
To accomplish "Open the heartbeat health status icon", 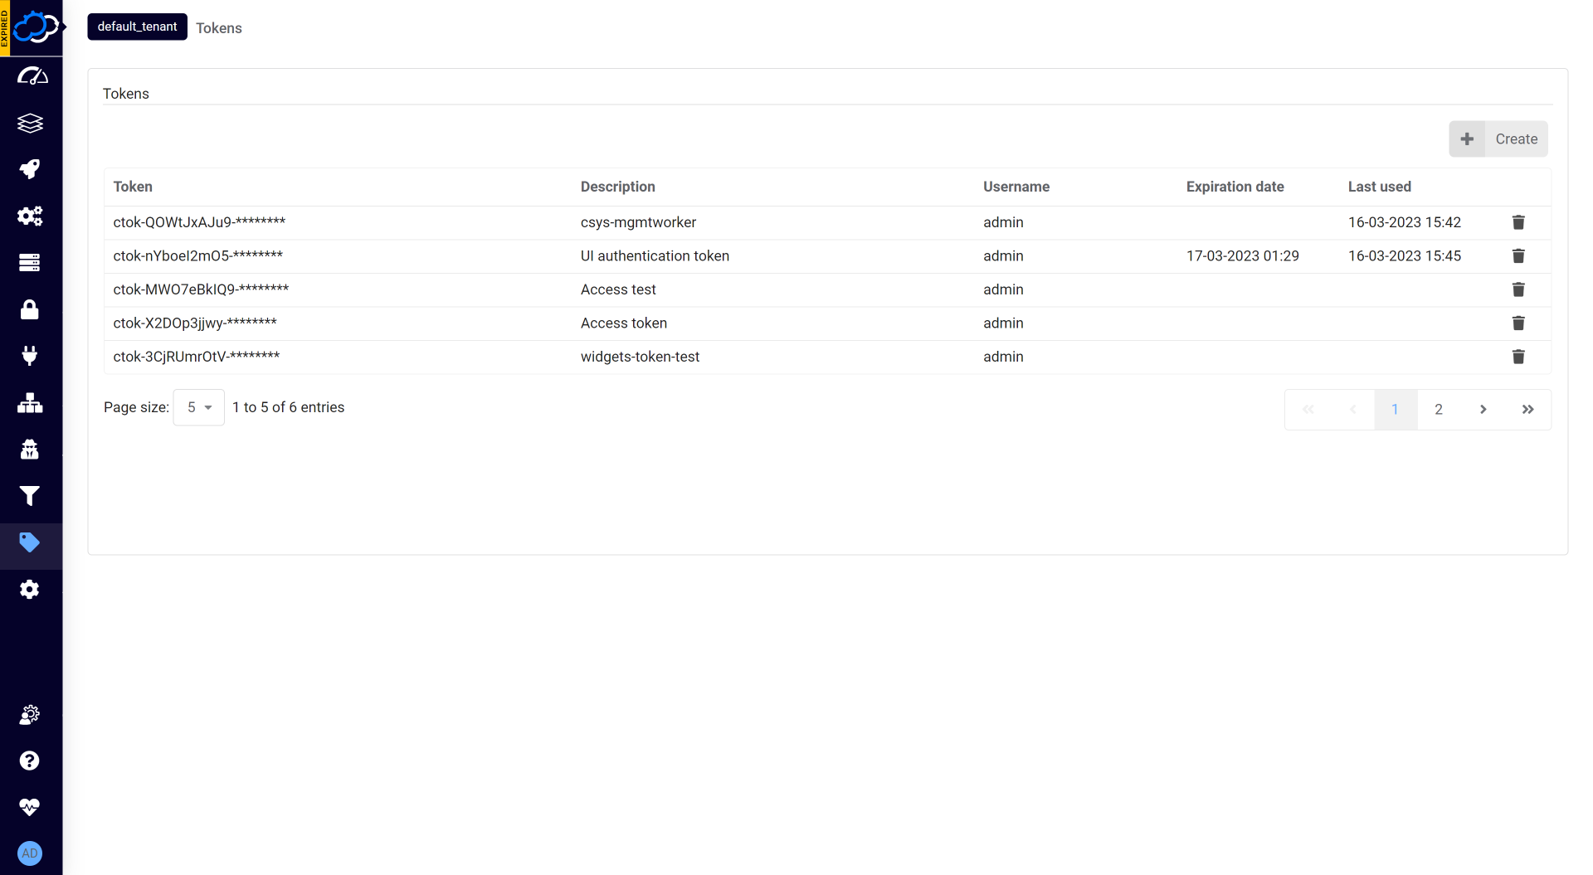I will pos(30,807).
